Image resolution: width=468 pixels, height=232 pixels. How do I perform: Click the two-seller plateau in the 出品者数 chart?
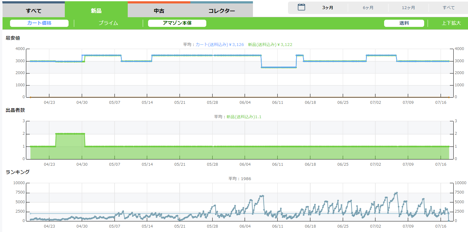point(70,134)
